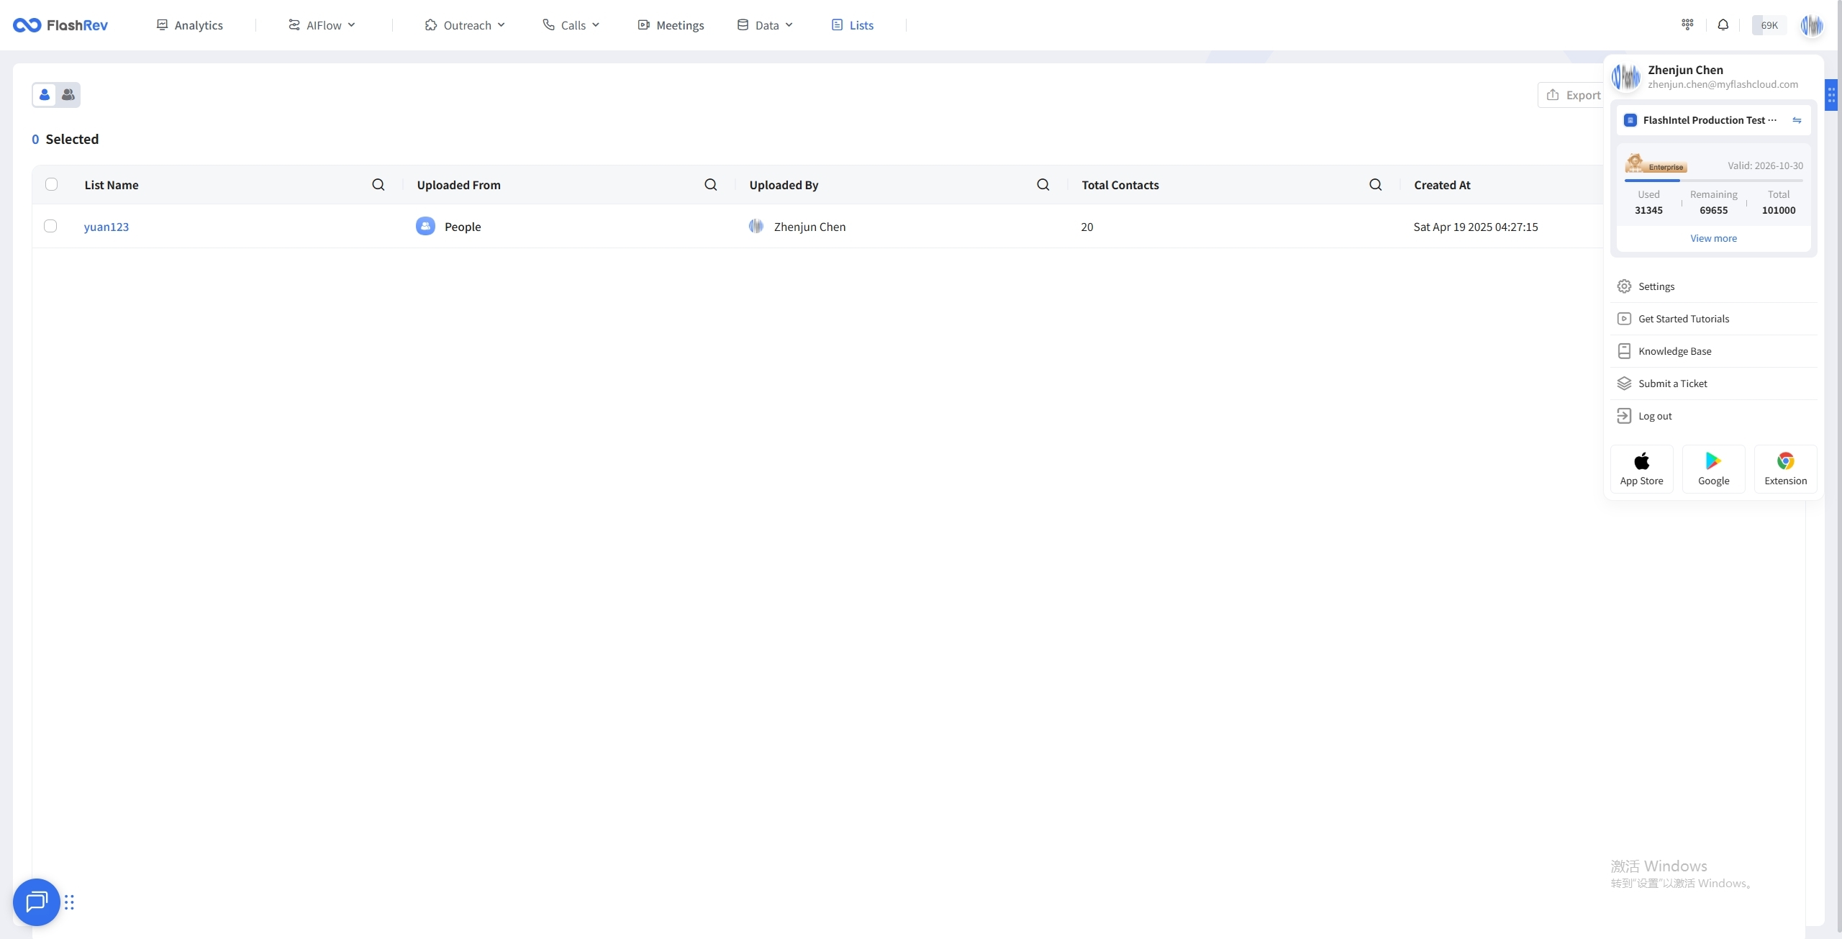The width and height of the screenshot is (1842, 939).
Task: Search in the List Name column
Action: pyautogui.click(x=378, y=184)
